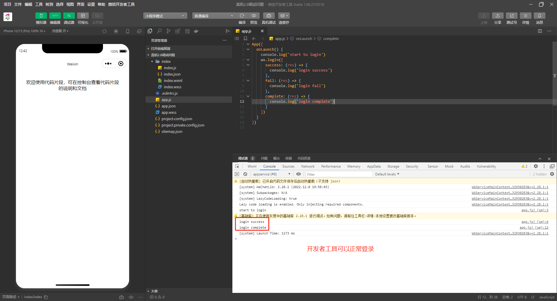The width and height of the screenshot is (557, 301).
Task: Open the 详情 details panel
Action: 526,16
